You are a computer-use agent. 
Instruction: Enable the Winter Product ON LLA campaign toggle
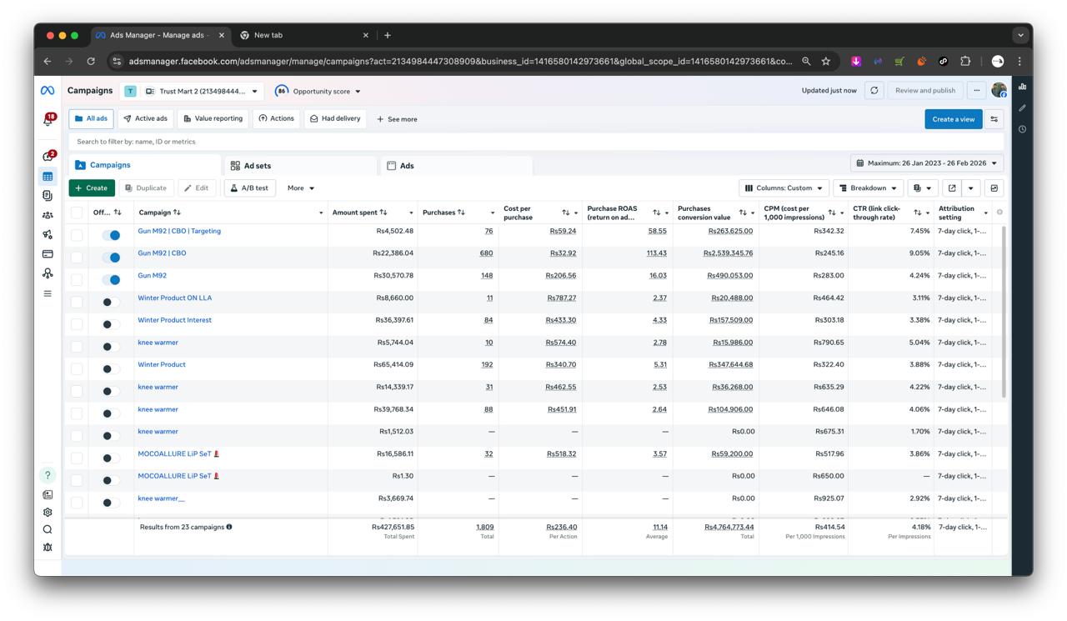click(108, 297)
